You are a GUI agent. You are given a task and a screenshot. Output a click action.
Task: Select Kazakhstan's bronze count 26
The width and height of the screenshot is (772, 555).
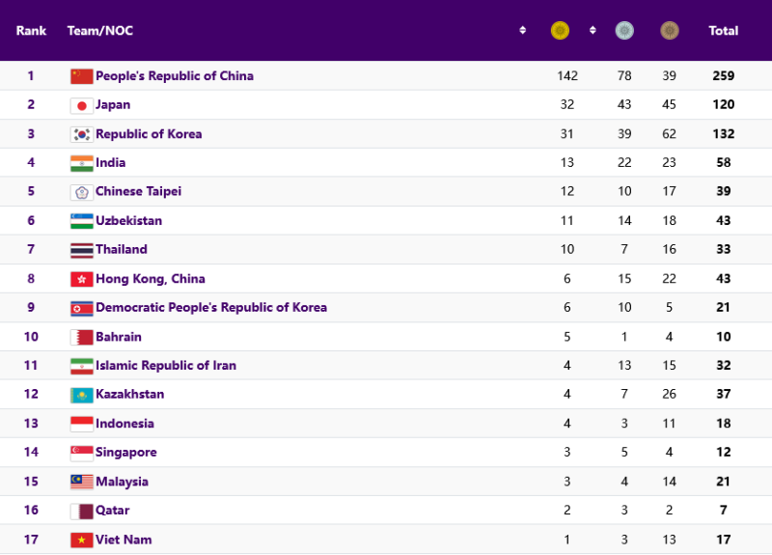click(x=669, y=394)
